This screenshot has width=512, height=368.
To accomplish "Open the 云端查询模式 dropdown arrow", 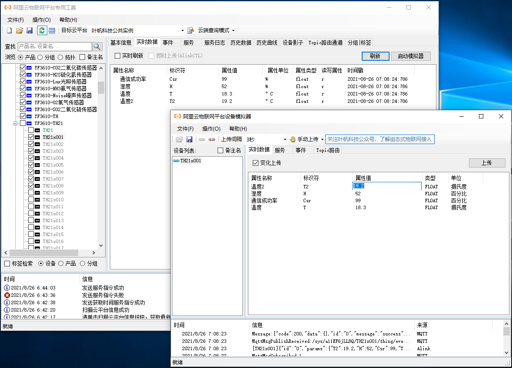I will (233, 31).
